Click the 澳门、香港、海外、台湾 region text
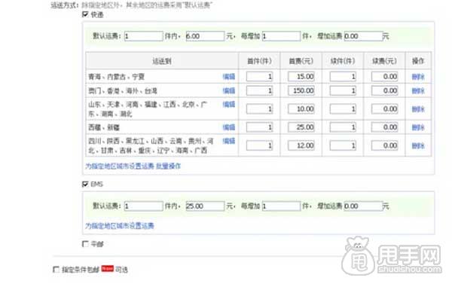The width and height of the screenshot is (452, 284). coord(123,91)
